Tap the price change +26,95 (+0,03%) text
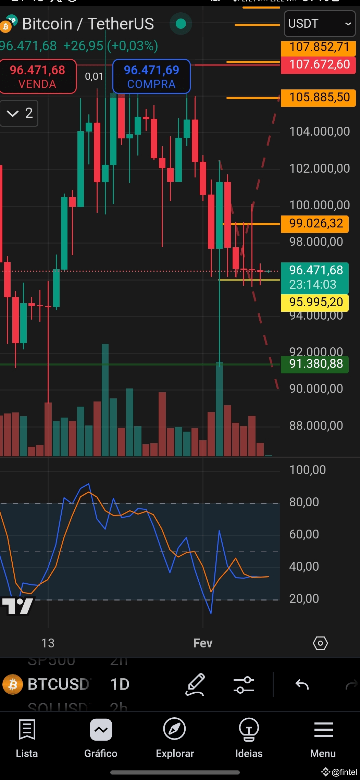Viewport: 360px width, 780px height. click(111, 46)
